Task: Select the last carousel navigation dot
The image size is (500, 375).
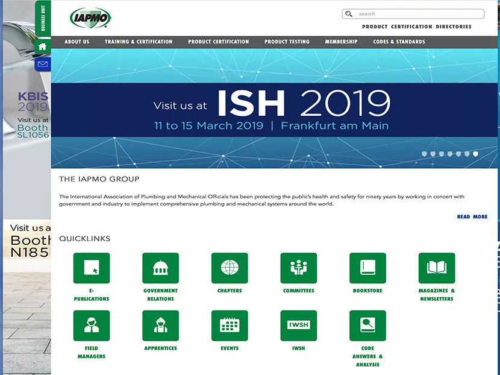Action: (x=475, y=153)
